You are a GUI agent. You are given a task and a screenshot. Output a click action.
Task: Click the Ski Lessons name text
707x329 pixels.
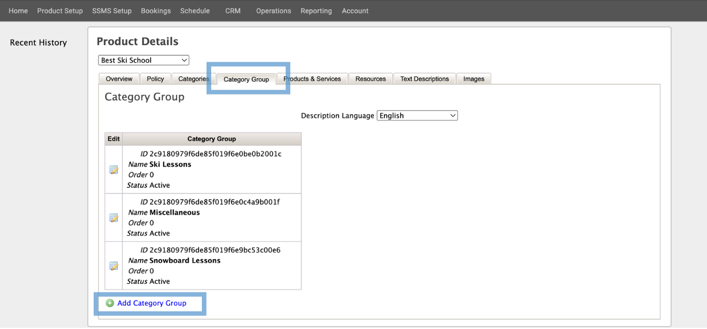click(170, 165)
